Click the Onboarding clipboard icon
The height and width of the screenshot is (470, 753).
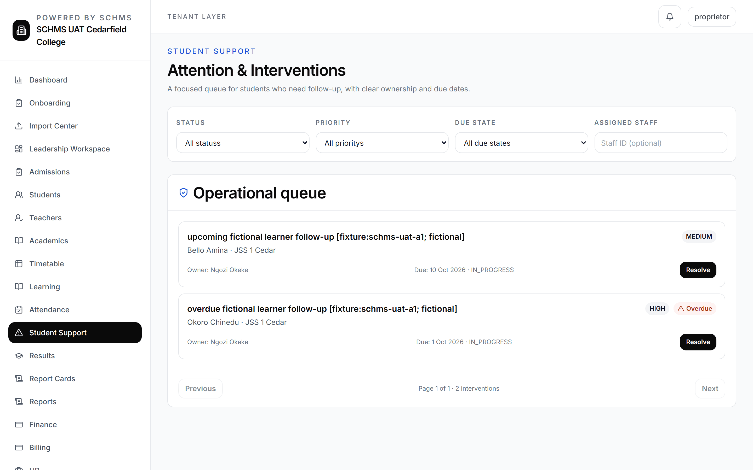19,103
